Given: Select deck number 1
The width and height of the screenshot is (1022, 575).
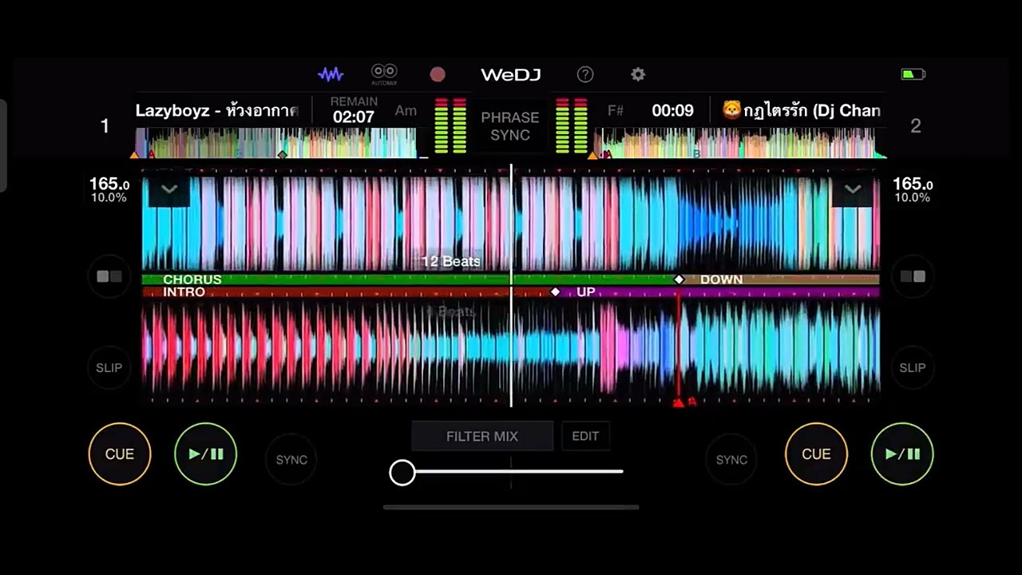Looking at the screenshot, I should coord(105,126).
